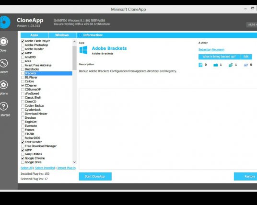This screenshot has width=257, height=205.
Task: Click the files count document icon
Action: point(200,65)
